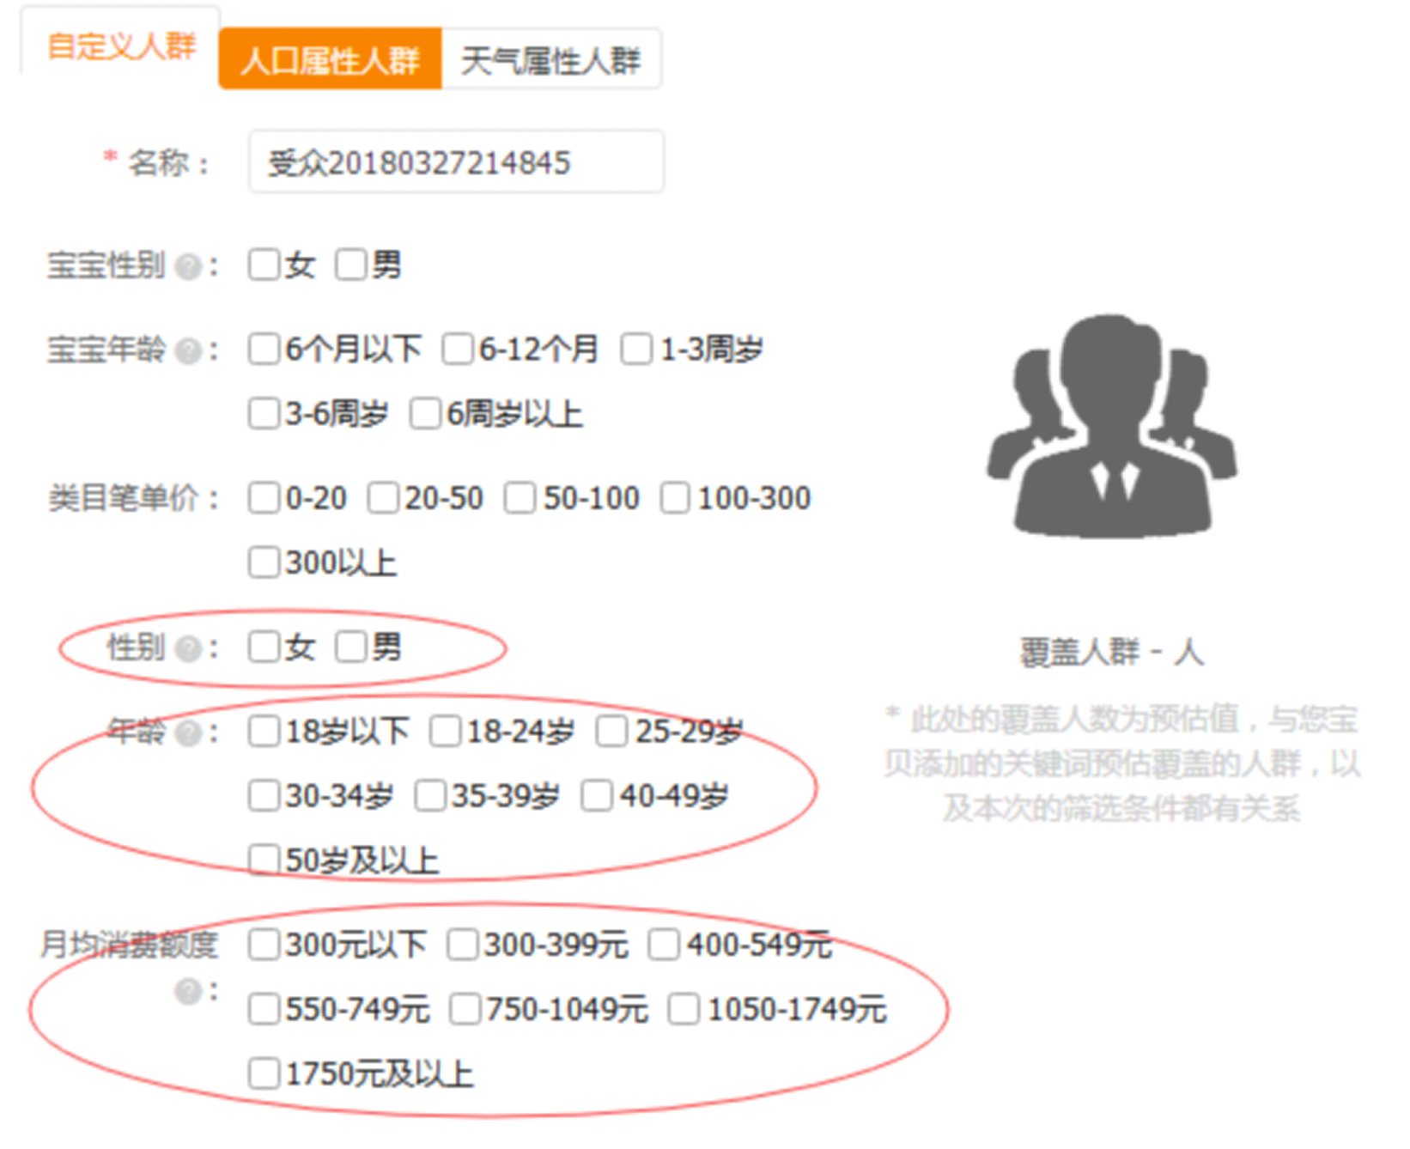Check 男 in the 性别 row
The width and height of the screenshot is (1410, 1149).
coord(351,647)
